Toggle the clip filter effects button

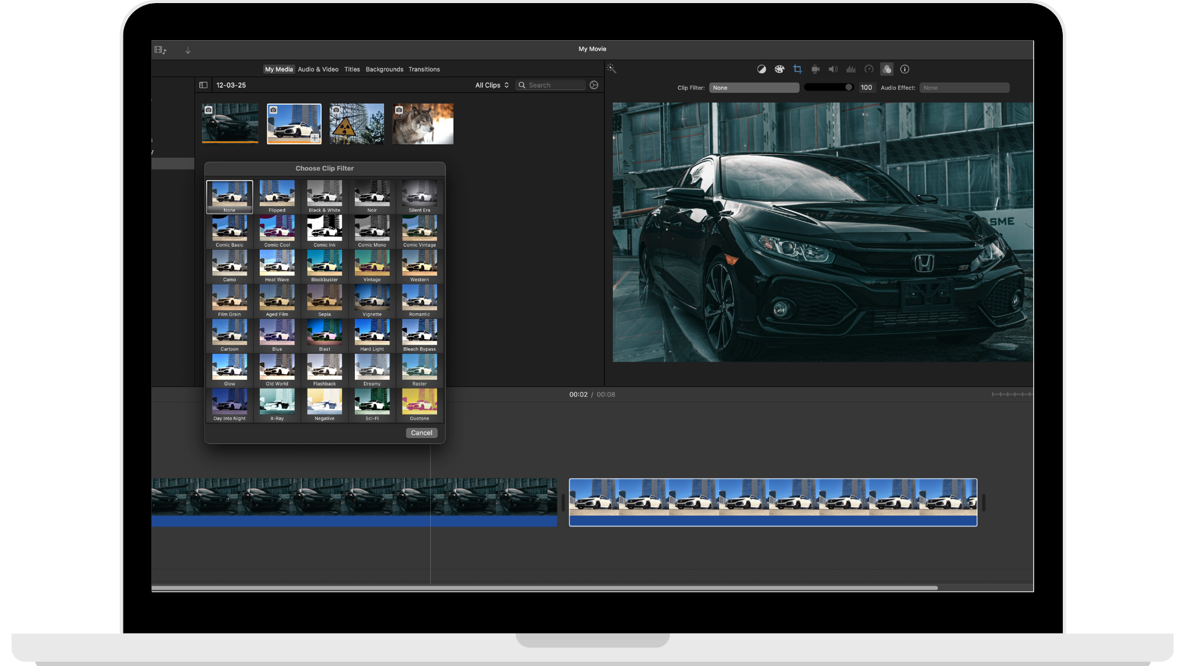887,69
